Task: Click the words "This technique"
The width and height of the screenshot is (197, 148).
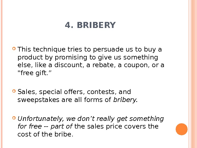Action: [39, 50]
